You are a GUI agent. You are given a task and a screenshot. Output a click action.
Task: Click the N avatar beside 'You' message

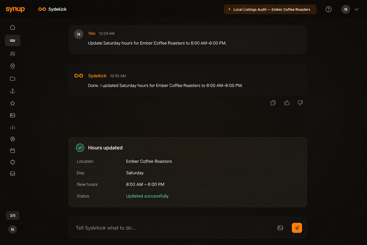click(x=79, y=34)
